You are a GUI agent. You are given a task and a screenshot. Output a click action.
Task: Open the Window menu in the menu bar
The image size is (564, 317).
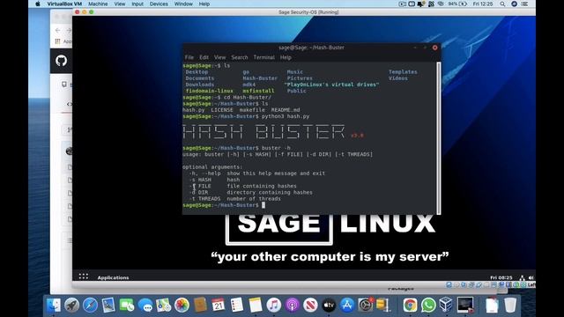[x=183, y=4]
